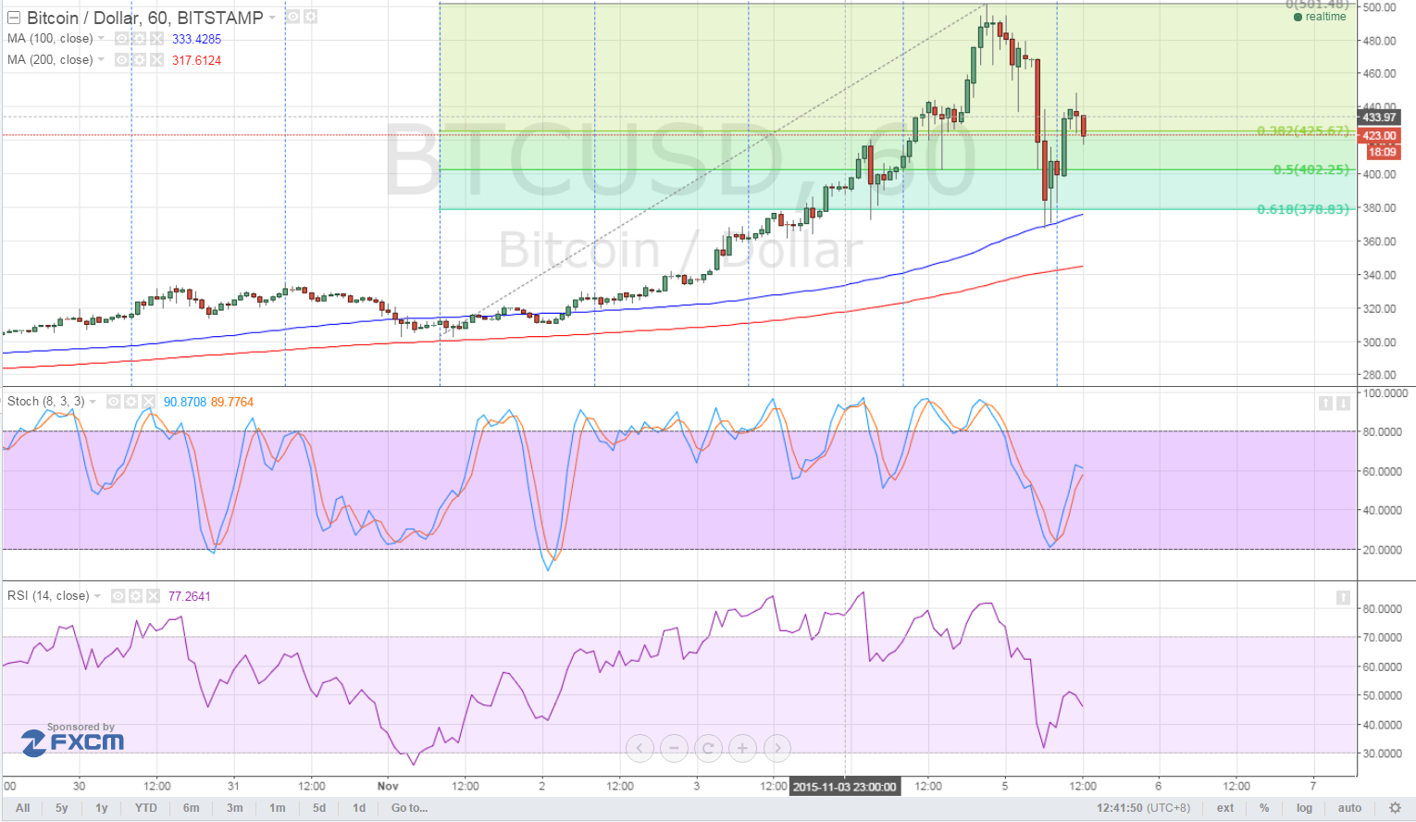Open the MA (100, close) dropdown arrow
Screen dimensions: 1416x822
tap(101, 39)
